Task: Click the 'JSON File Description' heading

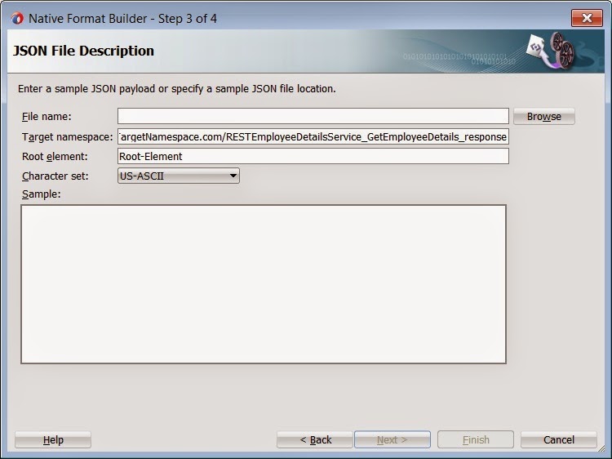Action: (x=83, y=51)
